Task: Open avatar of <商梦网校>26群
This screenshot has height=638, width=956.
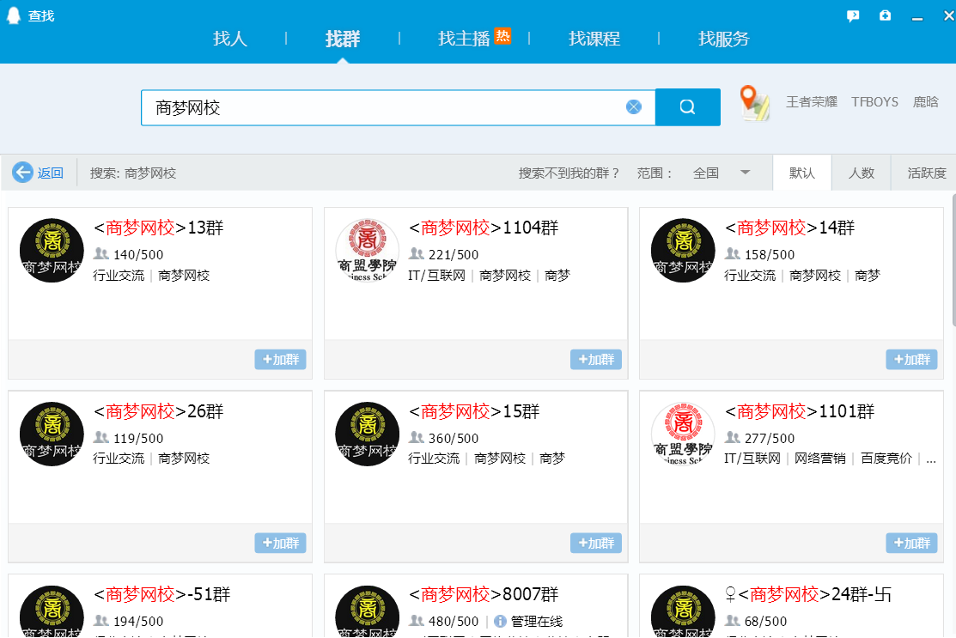Action: 52,434
